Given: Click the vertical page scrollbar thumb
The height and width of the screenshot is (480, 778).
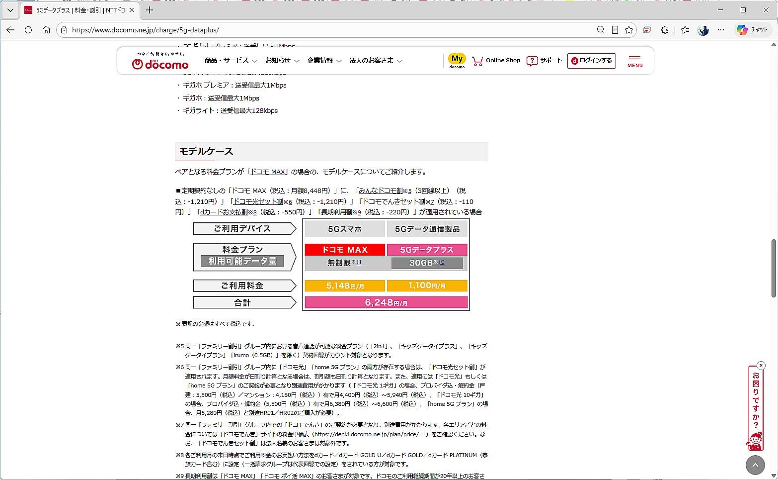Looking at the screenshot, I should pyautogui.click(x=774, y=268).
